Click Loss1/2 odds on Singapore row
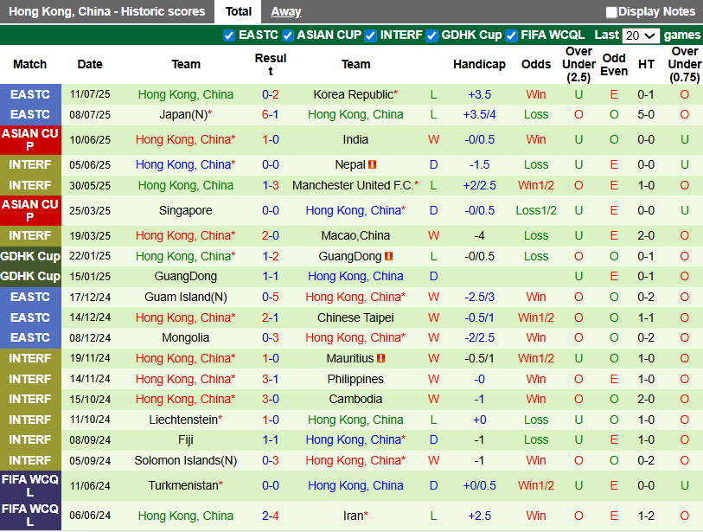 536,210
